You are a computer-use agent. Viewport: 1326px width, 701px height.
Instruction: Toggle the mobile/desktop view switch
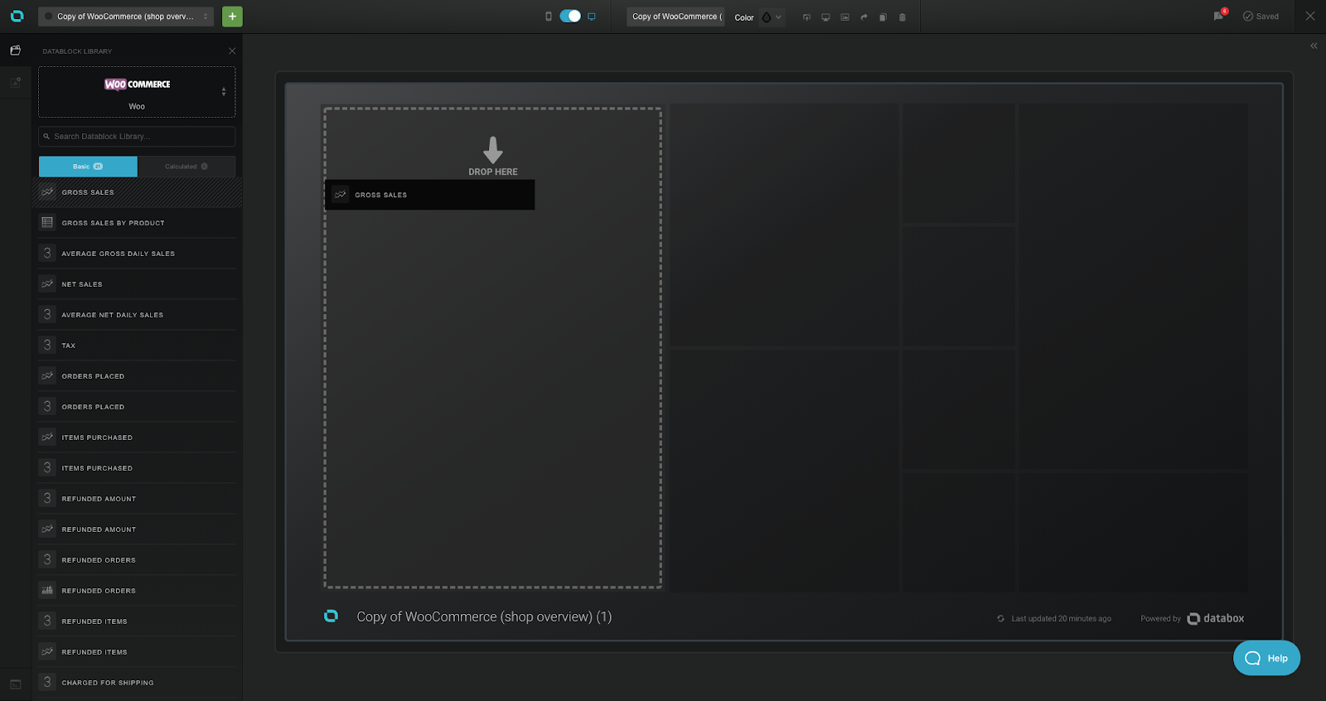point(570,16)
